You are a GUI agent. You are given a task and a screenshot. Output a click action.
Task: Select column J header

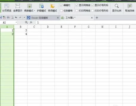129,27
